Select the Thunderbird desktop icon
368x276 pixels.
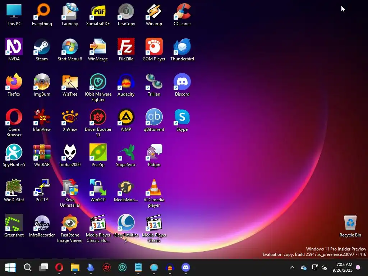click(x=182, y=50)
